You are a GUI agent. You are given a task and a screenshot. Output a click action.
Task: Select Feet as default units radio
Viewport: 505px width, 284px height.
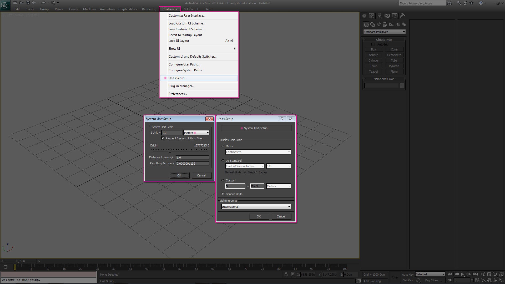pos(245,172)
